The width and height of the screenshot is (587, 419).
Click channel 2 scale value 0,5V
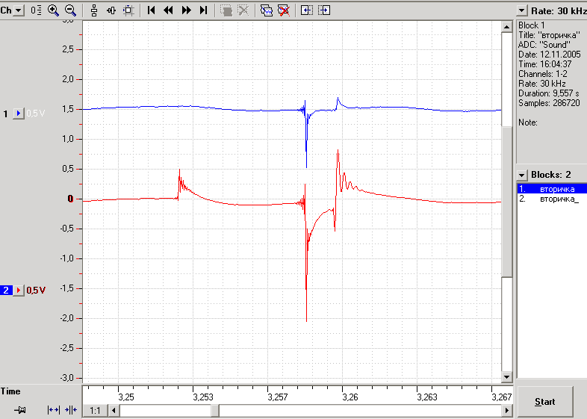tap(36, 291)
